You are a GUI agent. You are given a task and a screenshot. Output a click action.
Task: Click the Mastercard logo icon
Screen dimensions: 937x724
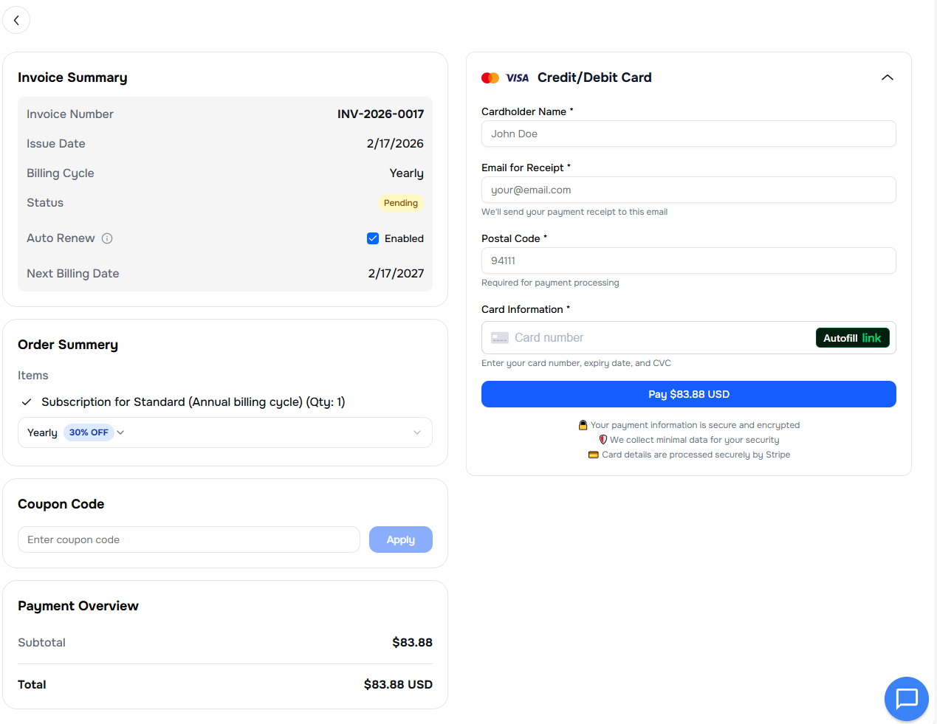[x=490, y=78]
